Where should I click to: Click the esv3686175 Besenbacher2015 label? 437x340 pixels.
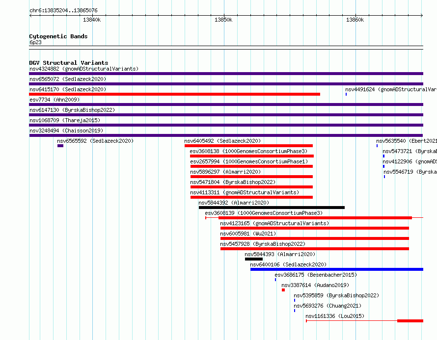316,275
